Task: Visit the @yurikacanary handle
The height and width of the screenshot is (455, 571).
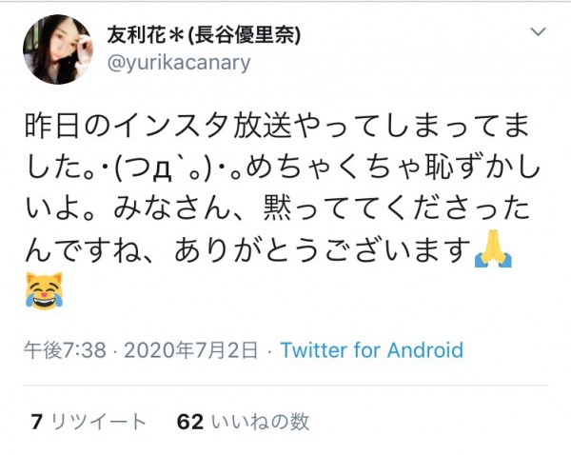Action: [179, 63]
